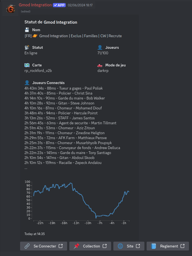Click the chain link icon on Se Connecter
192x256 pixels.
(27, 246)
